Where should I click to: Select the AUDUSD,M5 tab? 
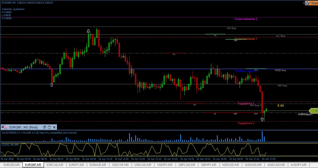(253, 165)
